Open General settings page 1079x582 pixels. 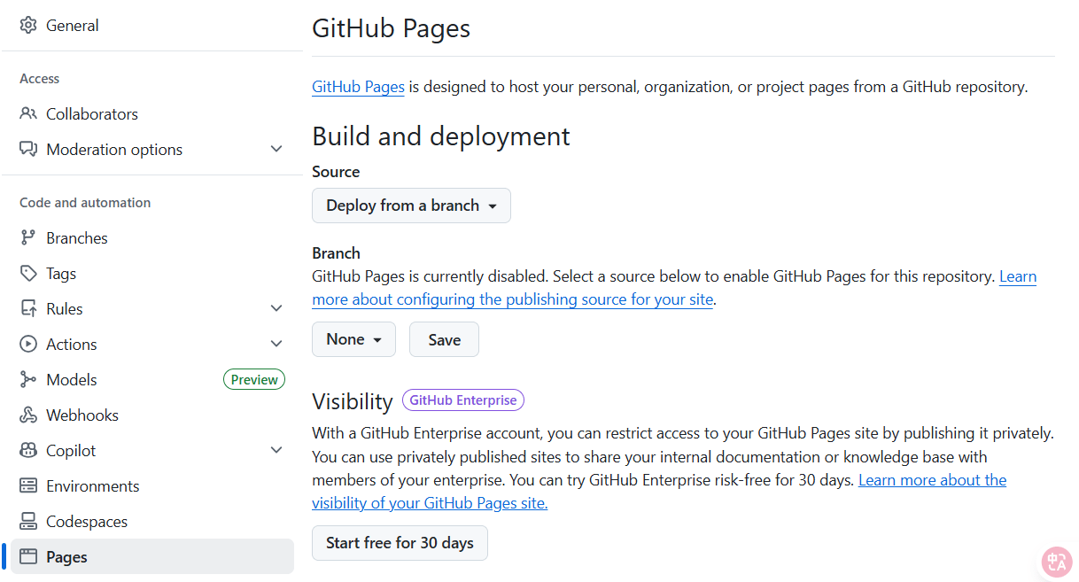tap(151, 26)
